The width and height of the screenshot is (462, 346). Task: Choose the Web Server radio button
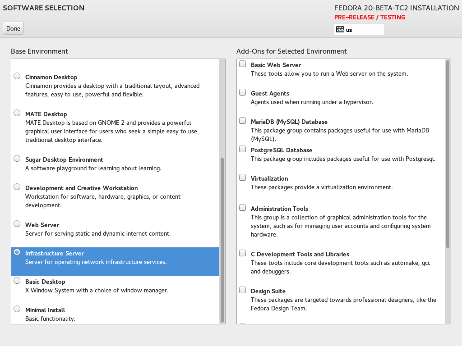[x=17, y=224]
